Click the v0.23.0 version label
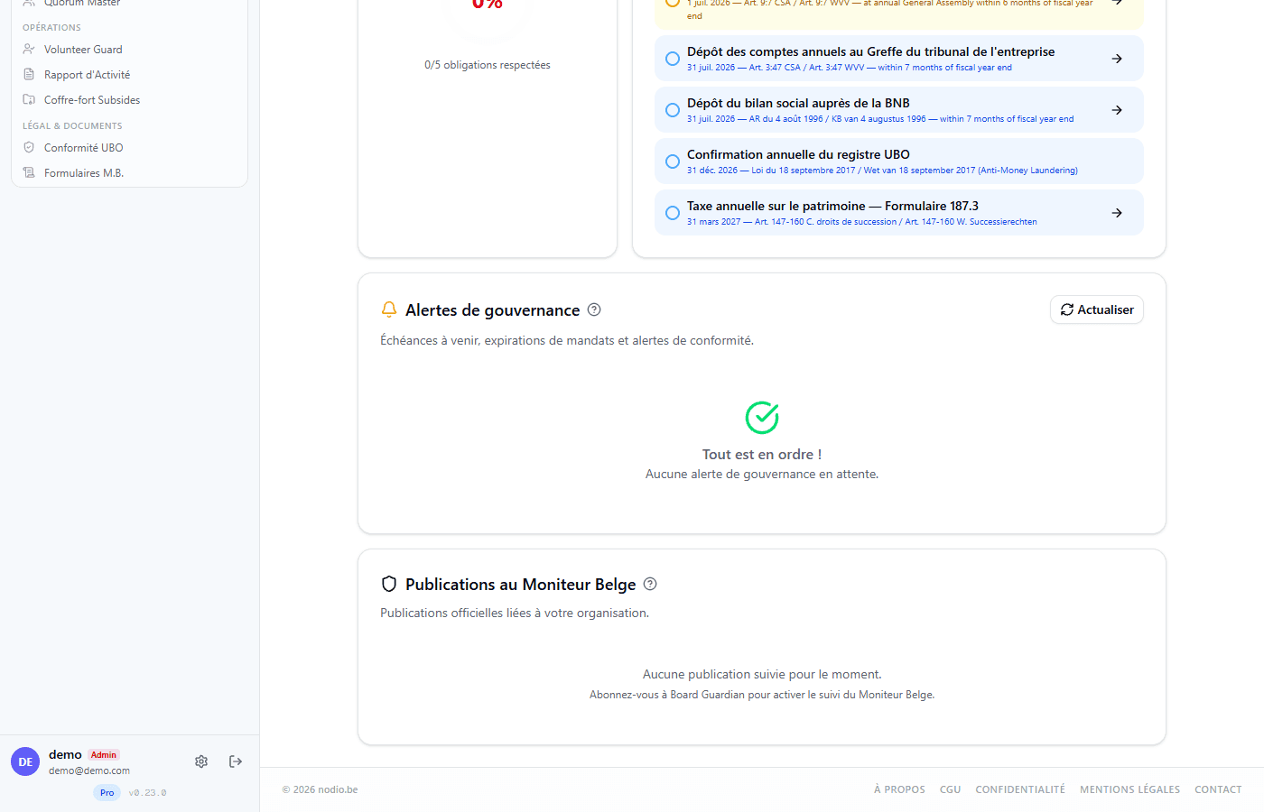Image resolution: width=1264 pixels, height=812 pixels. pos(147,793)
